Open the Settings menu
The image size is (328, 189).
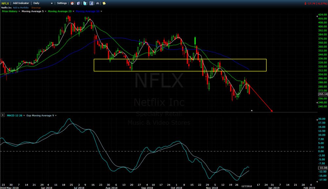click(x=62, y=3)
